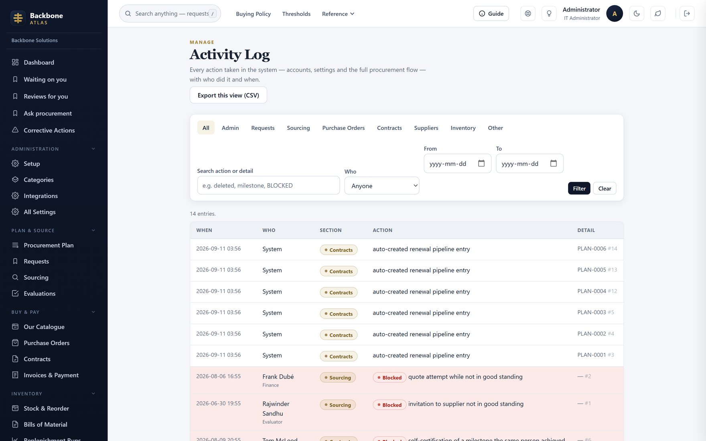Click the Guide button
Image resolution: width=706 pixels, height=441 pixels.
491,14
